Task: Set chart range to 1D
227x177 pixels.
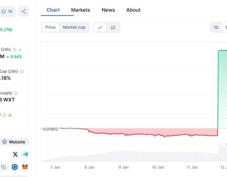Action: [216, 28]
